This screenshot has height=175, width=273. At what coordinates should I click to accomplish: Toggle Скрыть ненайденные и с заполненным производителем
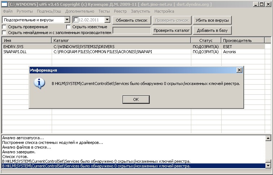[4, 33]
